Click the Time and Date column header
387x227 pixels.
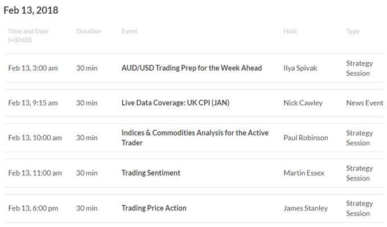tap(28, 35)
